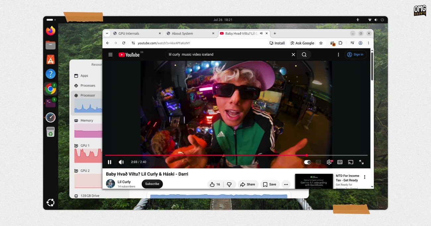Screen dimensions: 431x226
Task: Open the system menu power icon
Action: point(382,20)
